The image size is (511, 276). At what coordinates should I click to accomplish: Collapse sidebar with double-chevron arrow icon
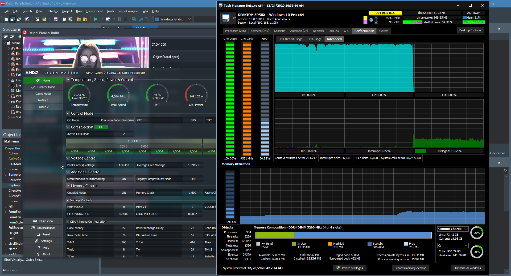pyautogui.click(x=63, y=167)
